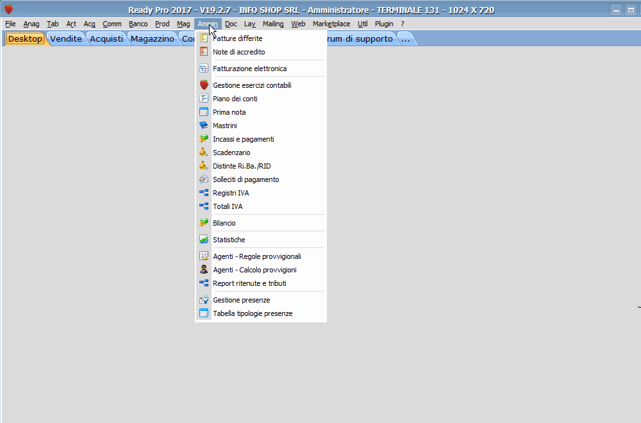Viewport: 641px width, 423px height.
Task: Click the Agenti - Calcolo provvigioni person icon
Action: (x=204, y=270)
